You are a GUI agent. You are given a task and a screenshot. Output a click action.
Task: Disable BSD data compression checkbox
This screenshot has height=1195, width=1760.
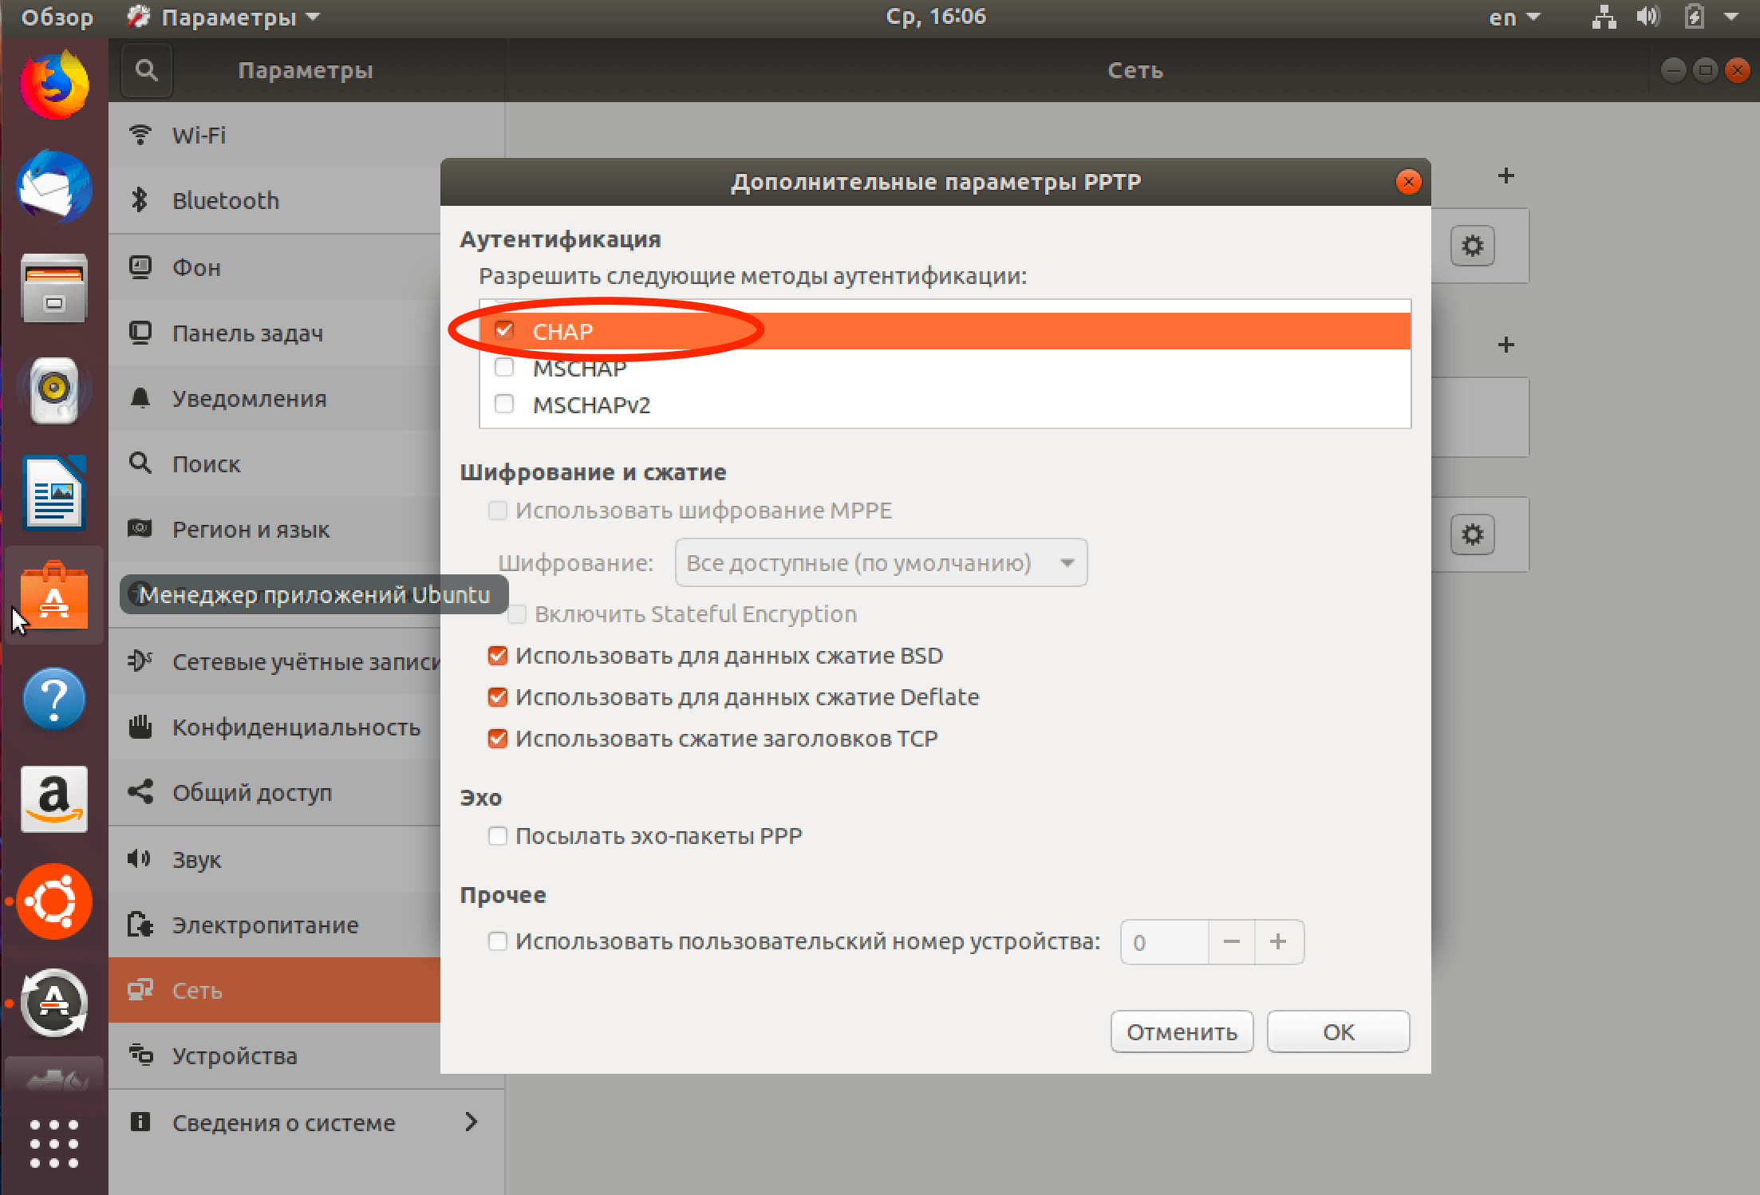pyautogui.click(x=499, y=655)
